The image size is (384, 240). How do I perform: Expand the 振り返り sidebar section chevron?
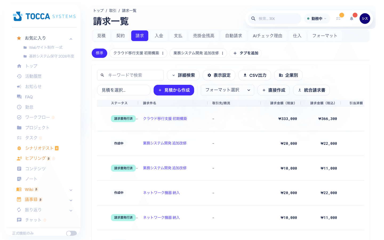[x=71, y=211]
